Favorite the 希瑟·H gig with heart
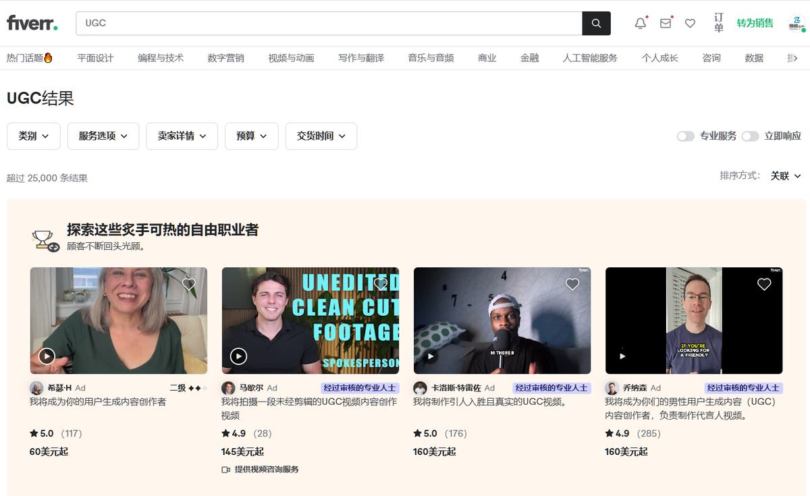The image size is (810, 496). [189, 284]
